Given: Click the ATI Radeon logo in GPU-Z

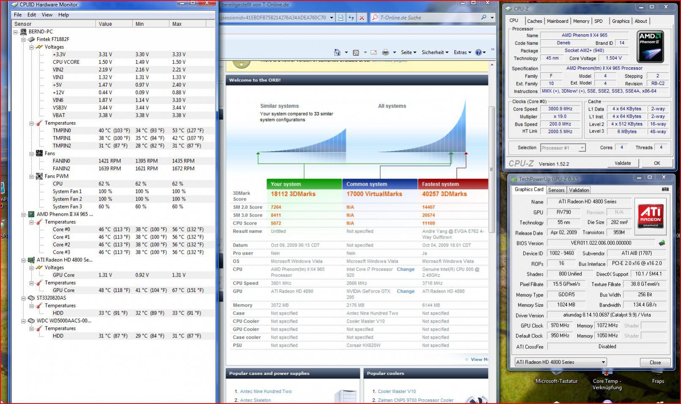Looking at the screenshot, I should coord(650,216).
